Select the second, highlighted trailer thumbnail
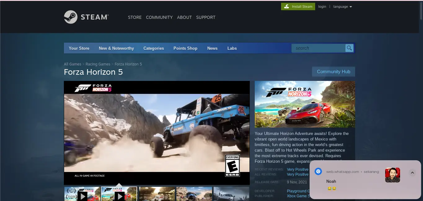This screenshot has height=201, width=423. point(119,194)
